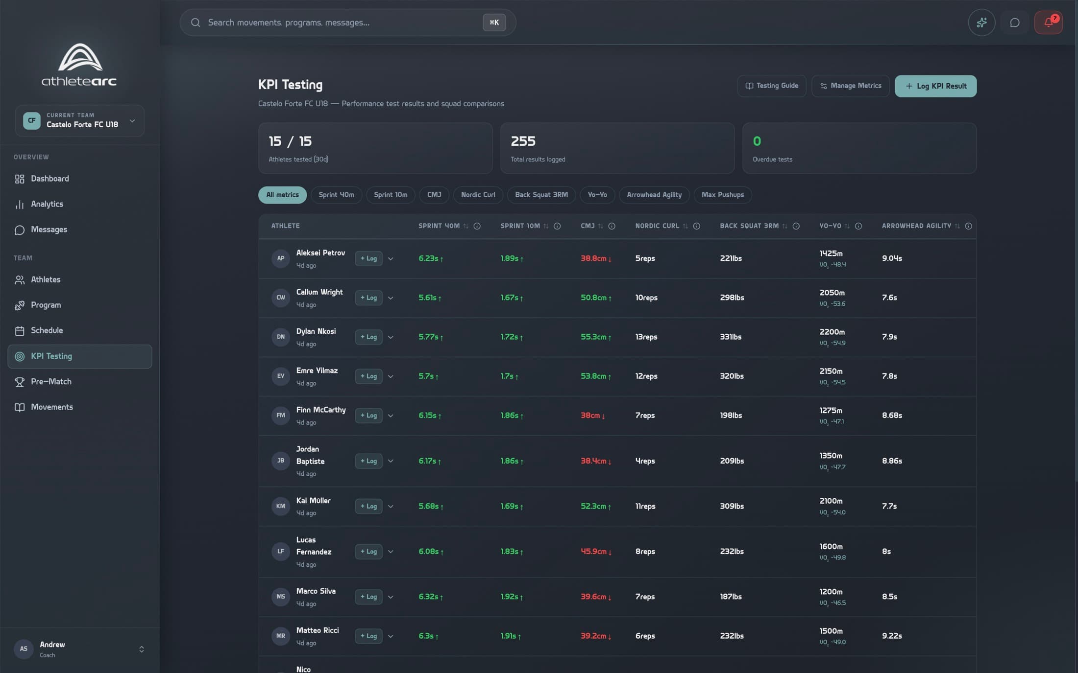The width and height of the screenshot is (1078, 673).
Task: Open Messages in sidebar
Action: (80, 230)
